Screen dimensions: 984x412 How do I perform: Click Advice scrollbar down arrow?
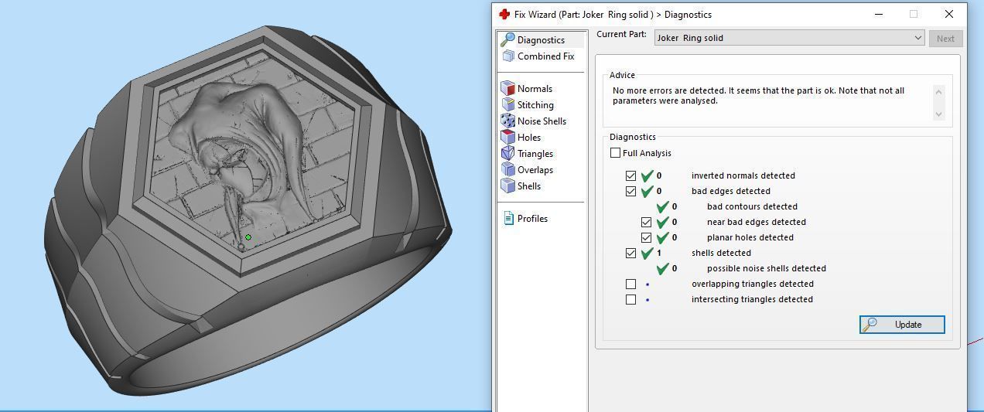point(939,114)
